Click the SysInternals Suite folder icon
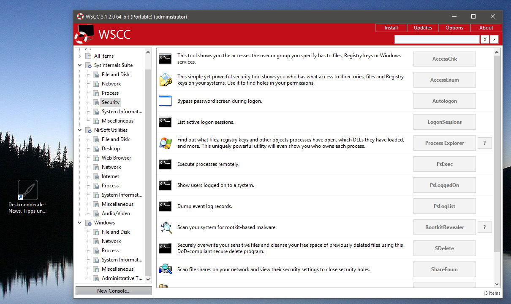The height and width of the screenshot is (304, 511). tap(88, 65)
